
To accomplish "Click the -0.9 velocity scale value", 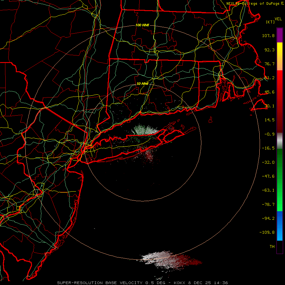I will pyautogui.click(x=269, y=134).
